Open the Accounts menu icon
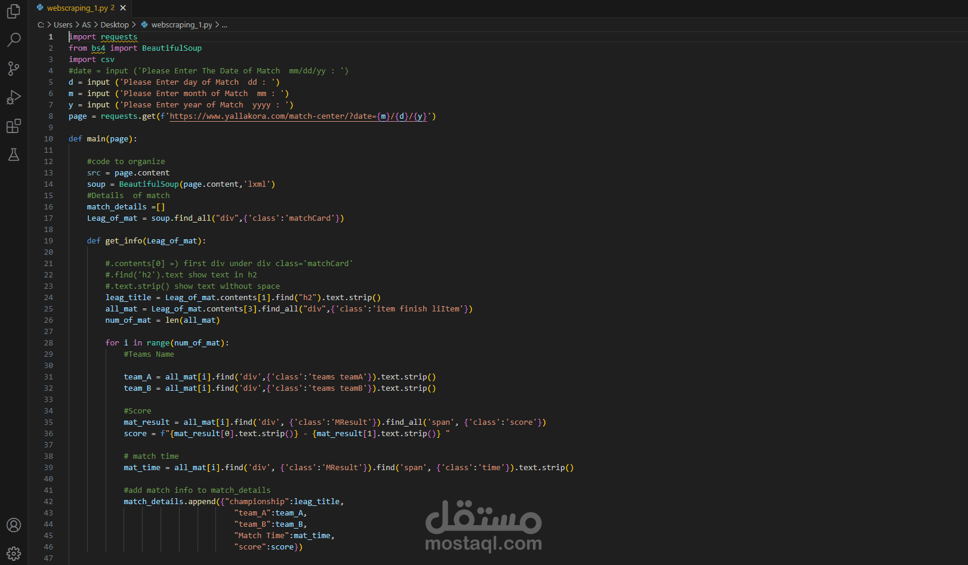Viewport: 968px width, 565px height. [x=13, y=525]
